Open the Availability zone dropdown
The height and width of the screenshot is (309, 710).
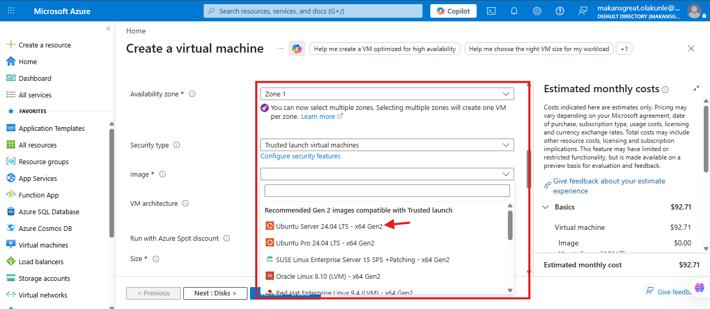click(x=387, y=94)
